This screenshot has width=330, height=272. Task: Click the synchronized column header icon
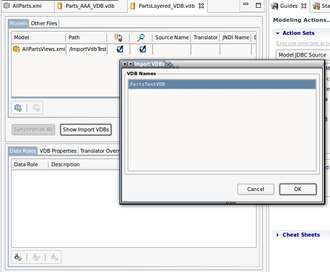(x=118, y=37)
